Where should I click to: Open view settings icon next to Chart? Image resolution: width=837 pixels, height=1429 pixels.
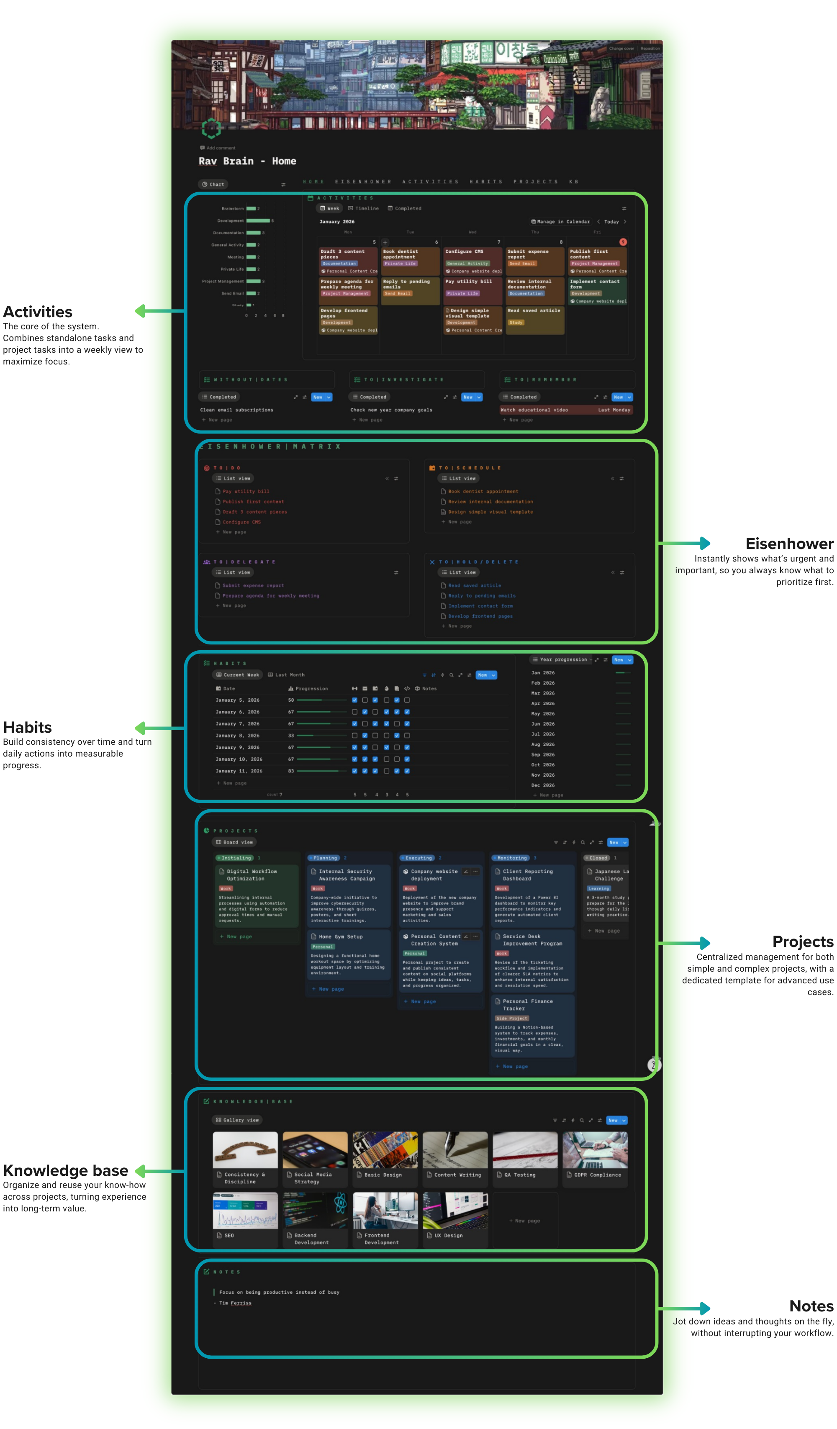[284, 185]
